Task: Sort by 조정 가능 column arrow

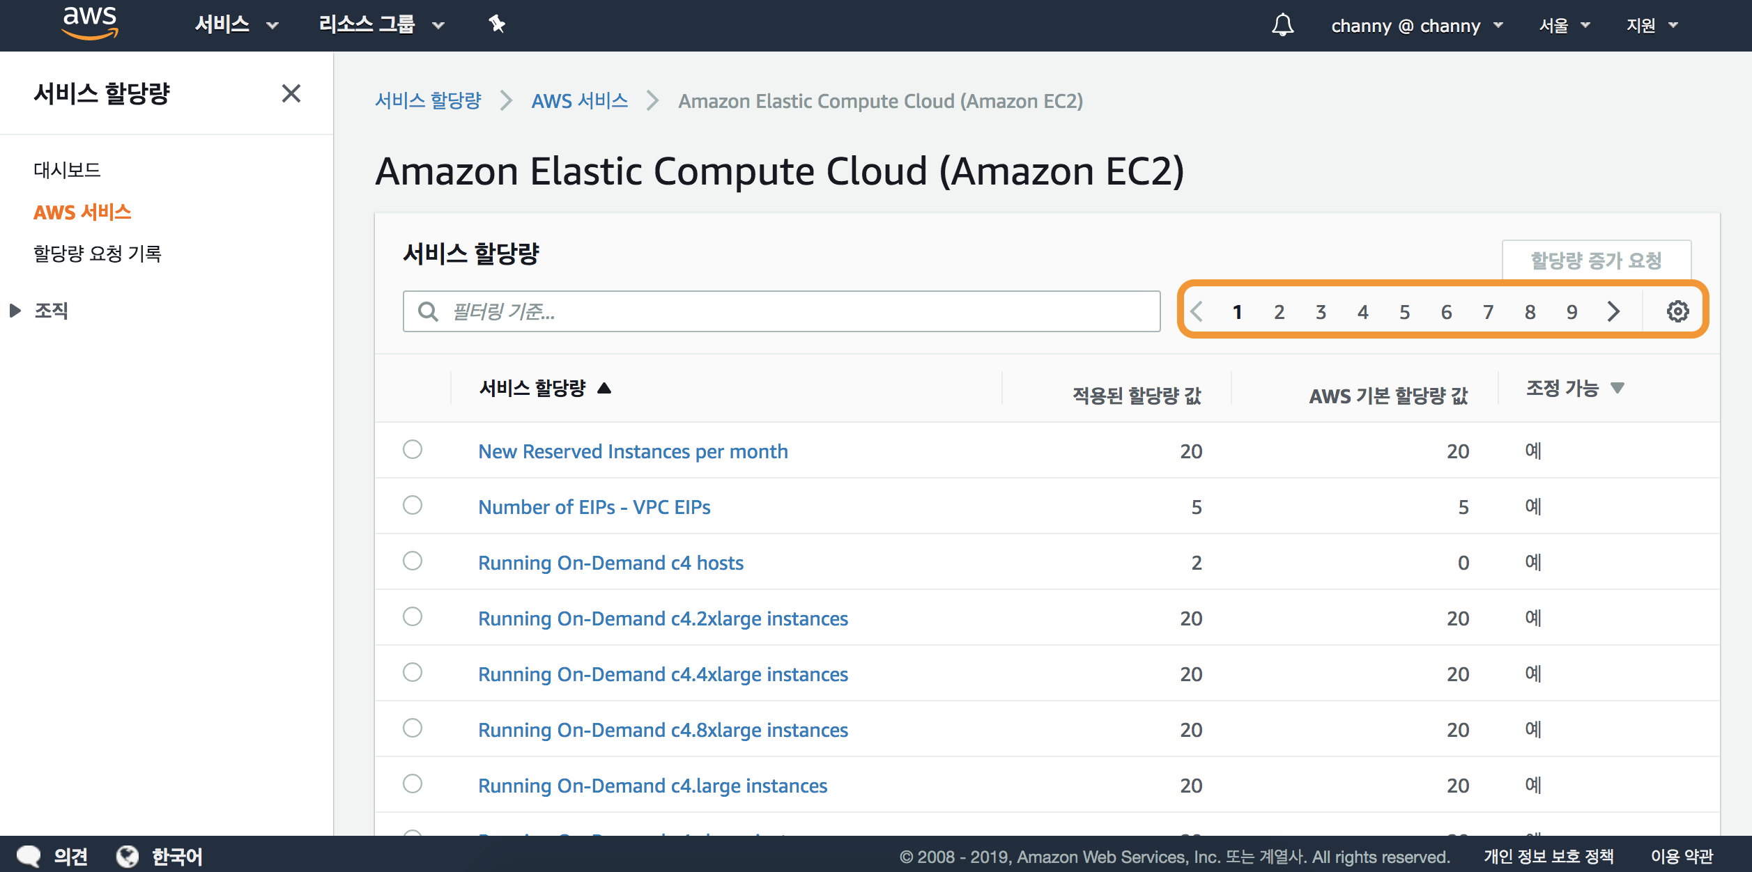Action: [x=1617, y=388]
